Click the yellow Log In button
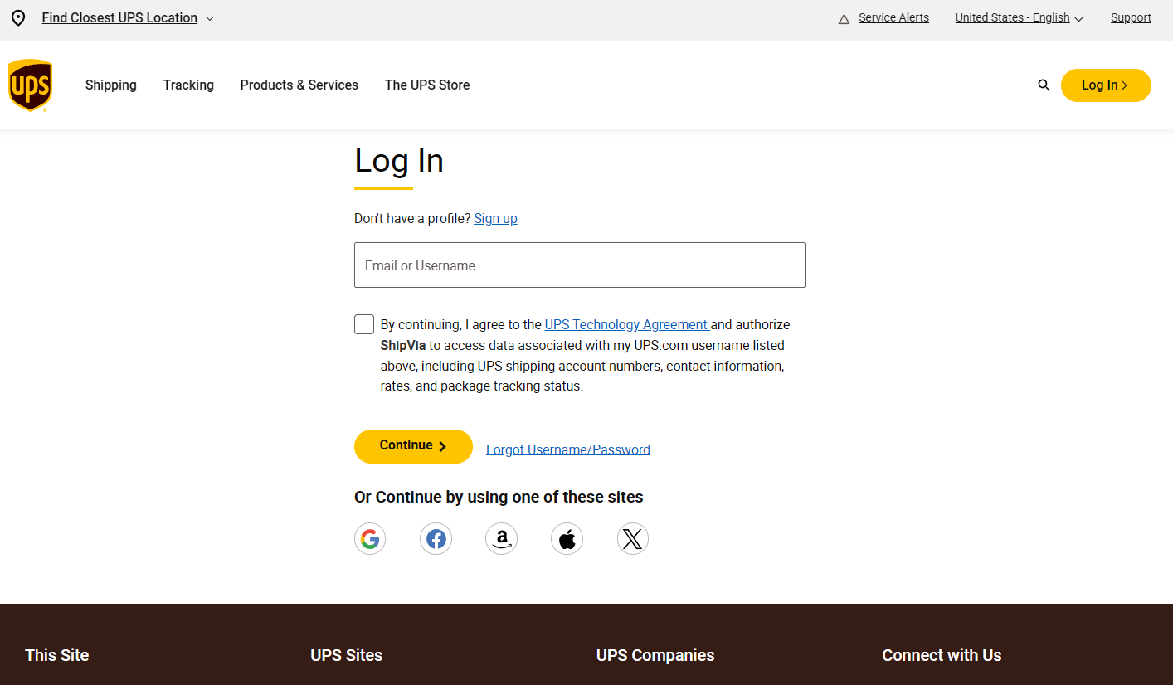The image size is (1173, 685). pyautogui.click(x=1106, y=85)
